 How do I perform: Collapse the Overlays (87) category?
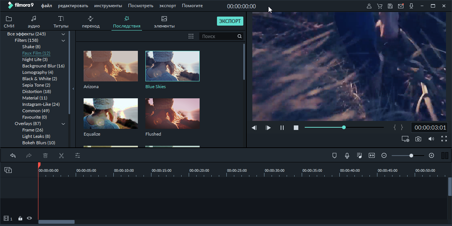pyautogui.click(x=63, y=124)
